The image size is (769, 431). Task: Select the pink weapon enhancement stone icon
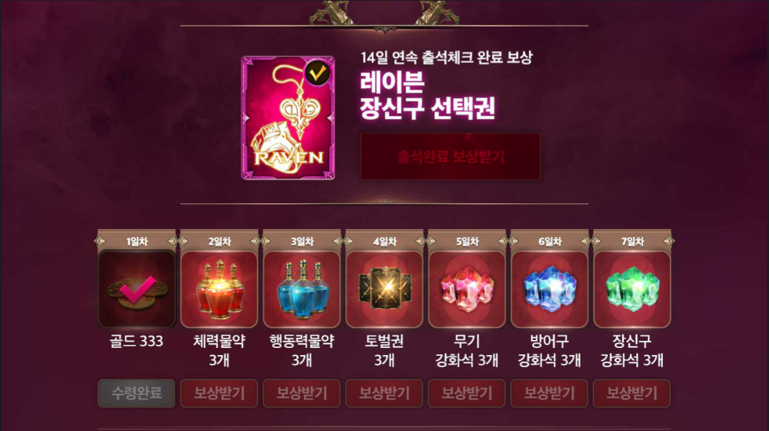(x=467, y=289)
